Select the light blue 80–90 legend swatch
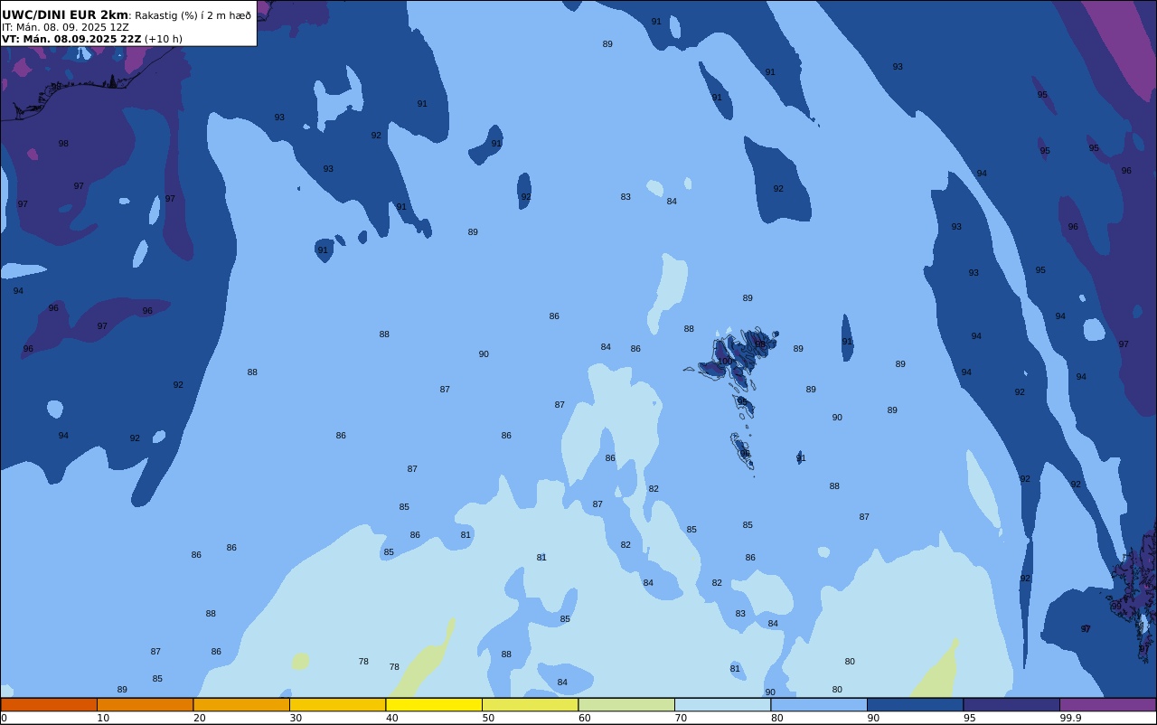This screenshot has height=725, width=1157. [x=819, y=704]
